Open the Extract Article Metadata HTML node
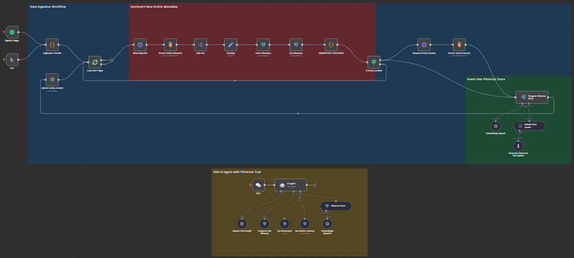The height and width of the screenshot is (258, 574). (x=169, y=45)
